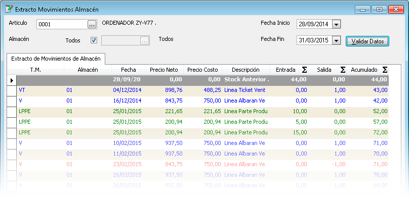Click date 11/02/2015 in the grid
Image resolution: width=409 pixels, height=198 pixels.
click(127, 154)
